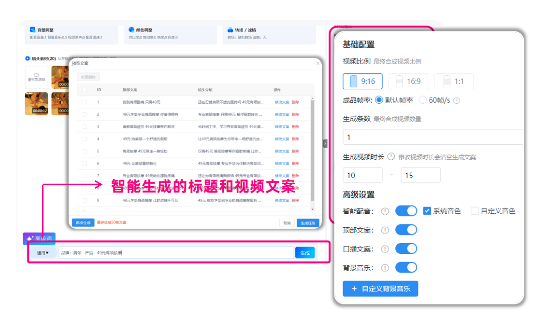Click 修改文案 link for row 1
This screenshot has height=317, width=534.
pos(282,102)
